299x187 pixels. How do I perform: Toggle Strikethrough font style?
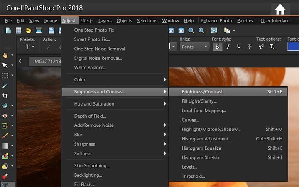tap(250, 47)
